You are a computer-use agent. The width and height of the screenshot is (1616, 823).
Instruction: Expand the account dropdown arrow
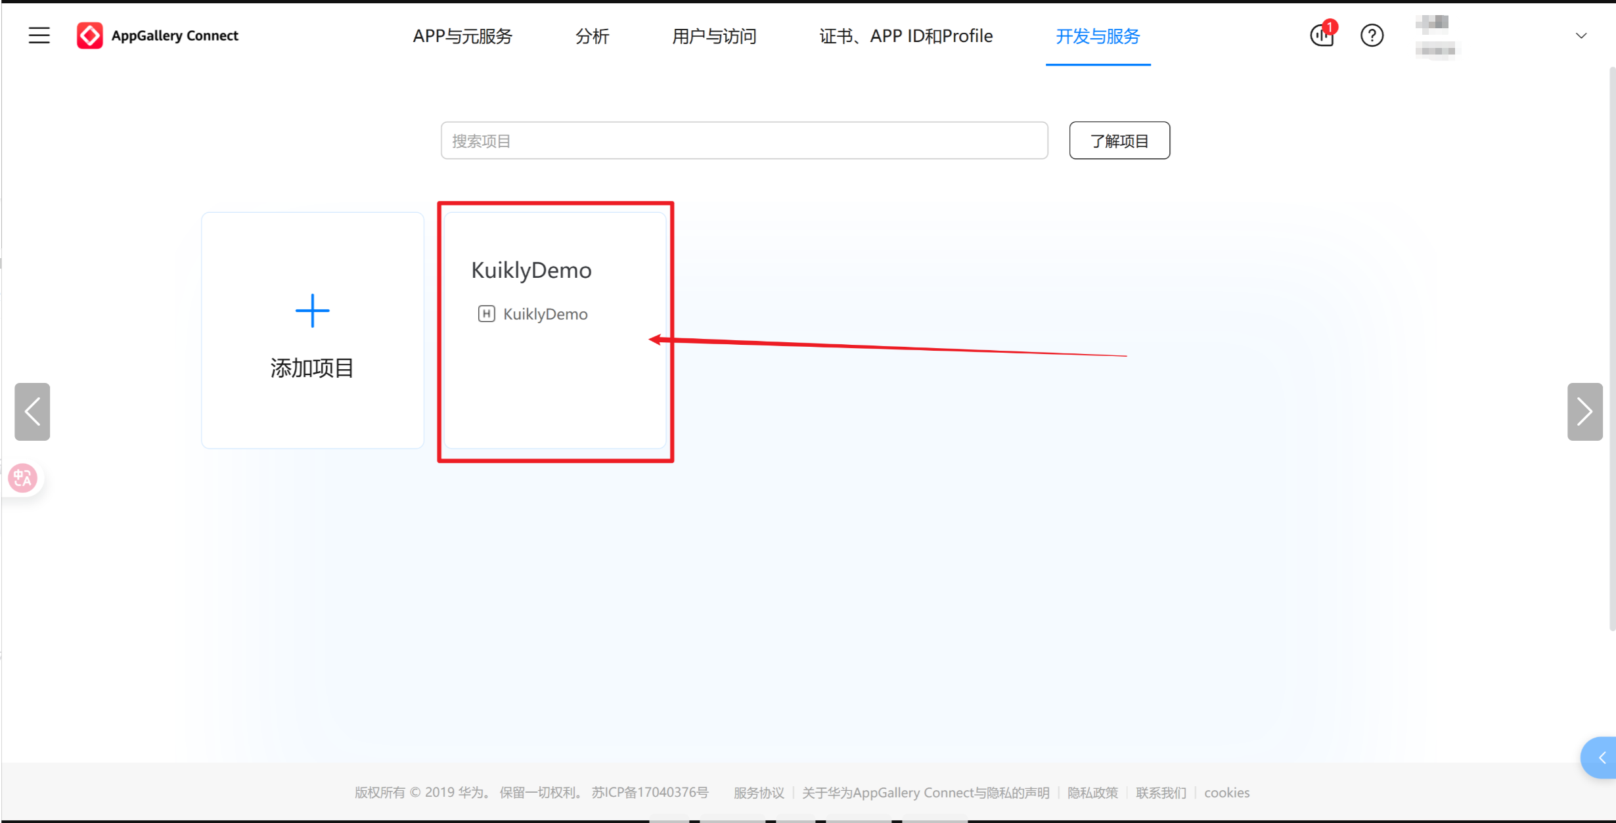[x=1581, y=35]
